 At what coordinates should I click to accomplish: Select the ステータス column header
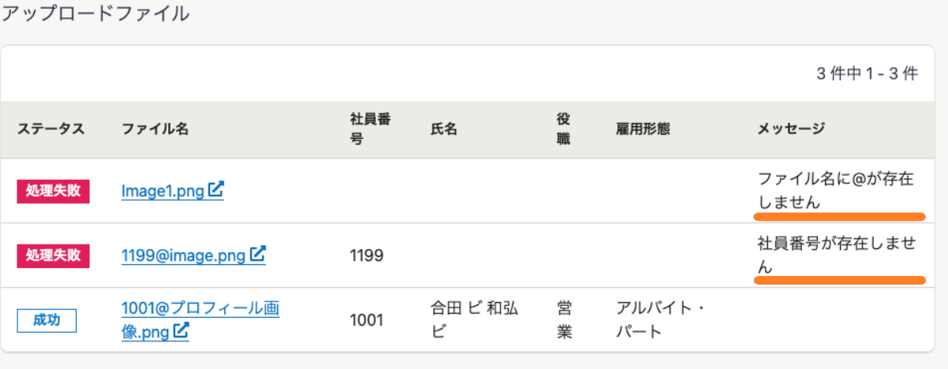pos(51,129)
